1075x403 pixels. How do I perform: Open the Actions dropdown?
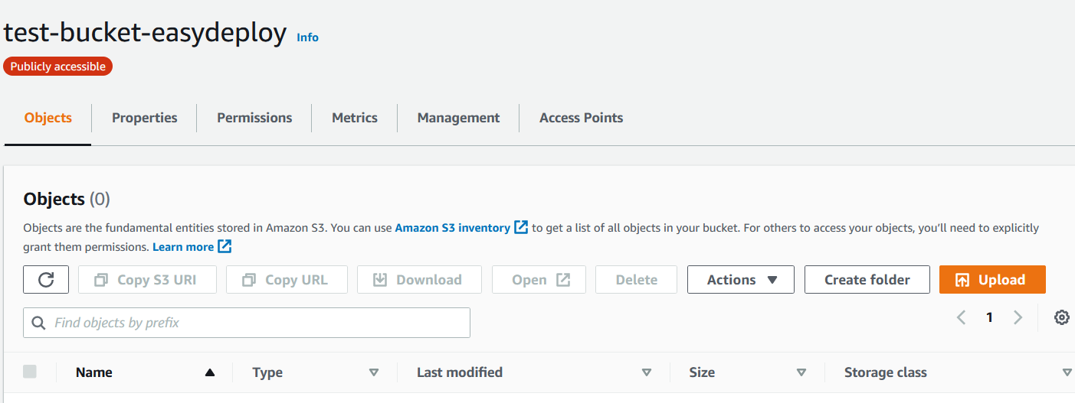point(741,280)
